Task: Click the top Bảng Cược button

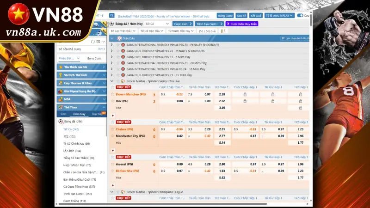Action: coord(225,16)
